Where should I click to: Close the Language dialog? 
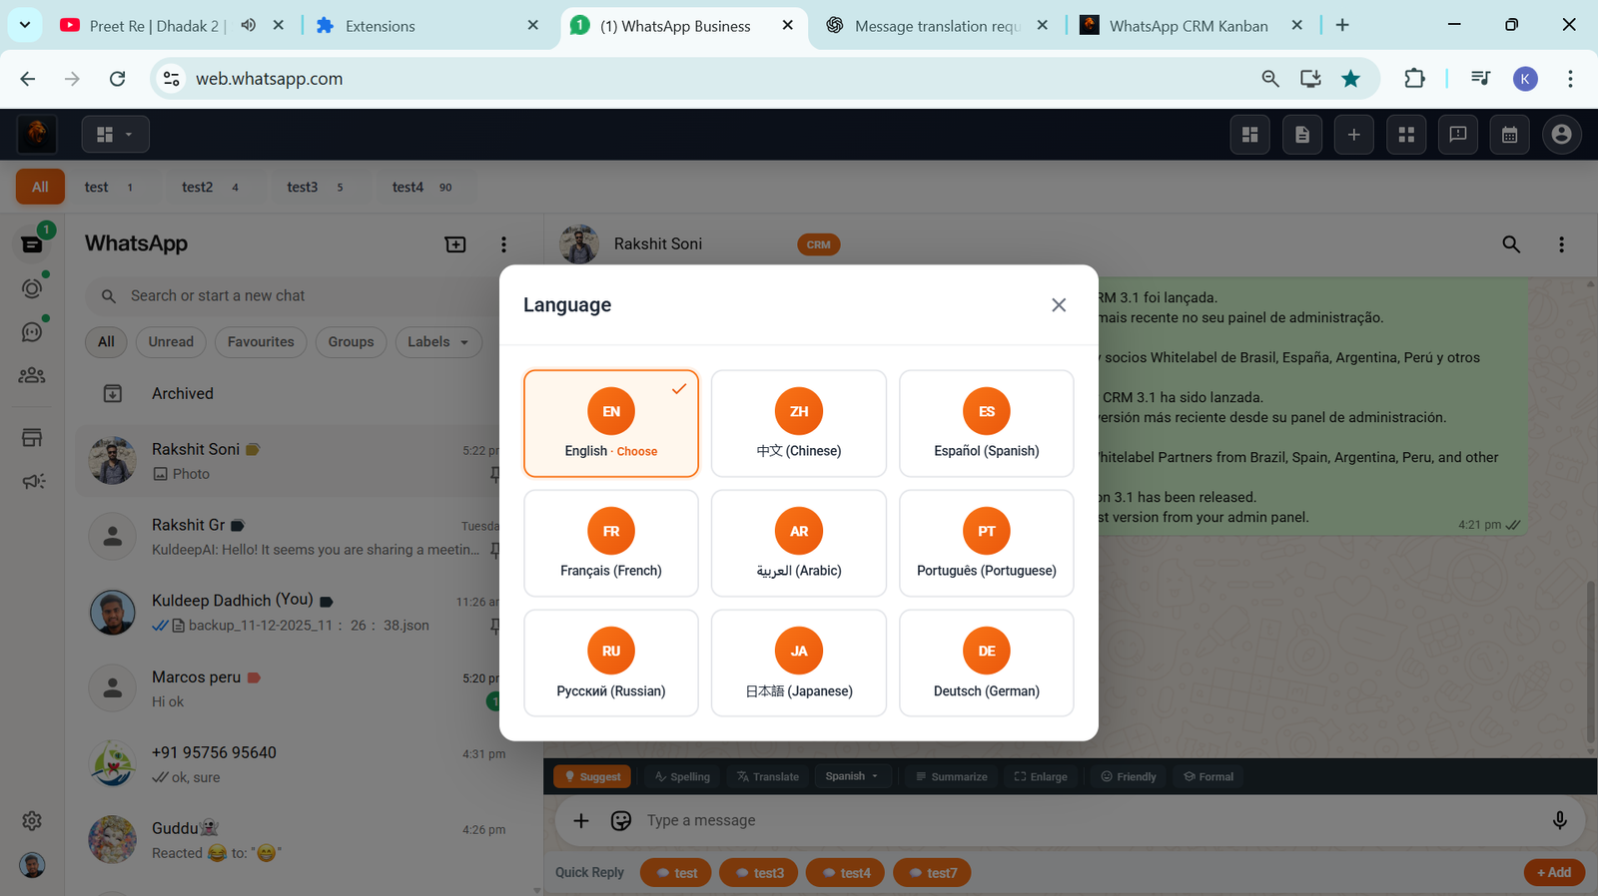1059,305
